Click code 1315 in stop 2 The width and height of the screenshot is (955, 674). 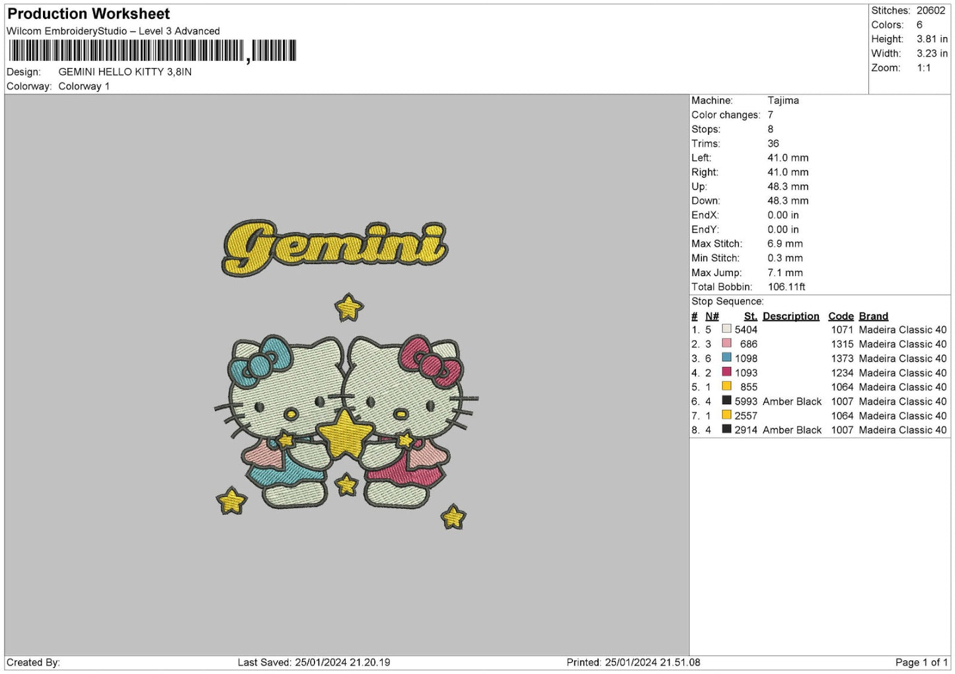(x=842, y=344)
